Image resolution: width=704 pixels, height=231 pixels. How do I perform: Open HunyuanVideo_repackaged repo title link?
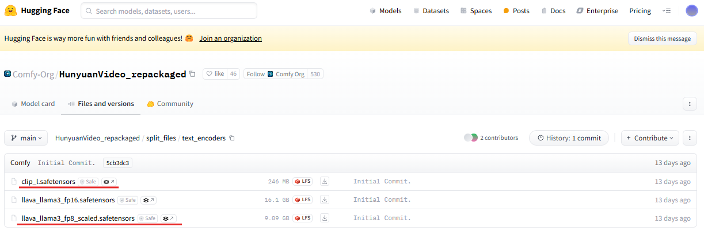click(123, 74)
